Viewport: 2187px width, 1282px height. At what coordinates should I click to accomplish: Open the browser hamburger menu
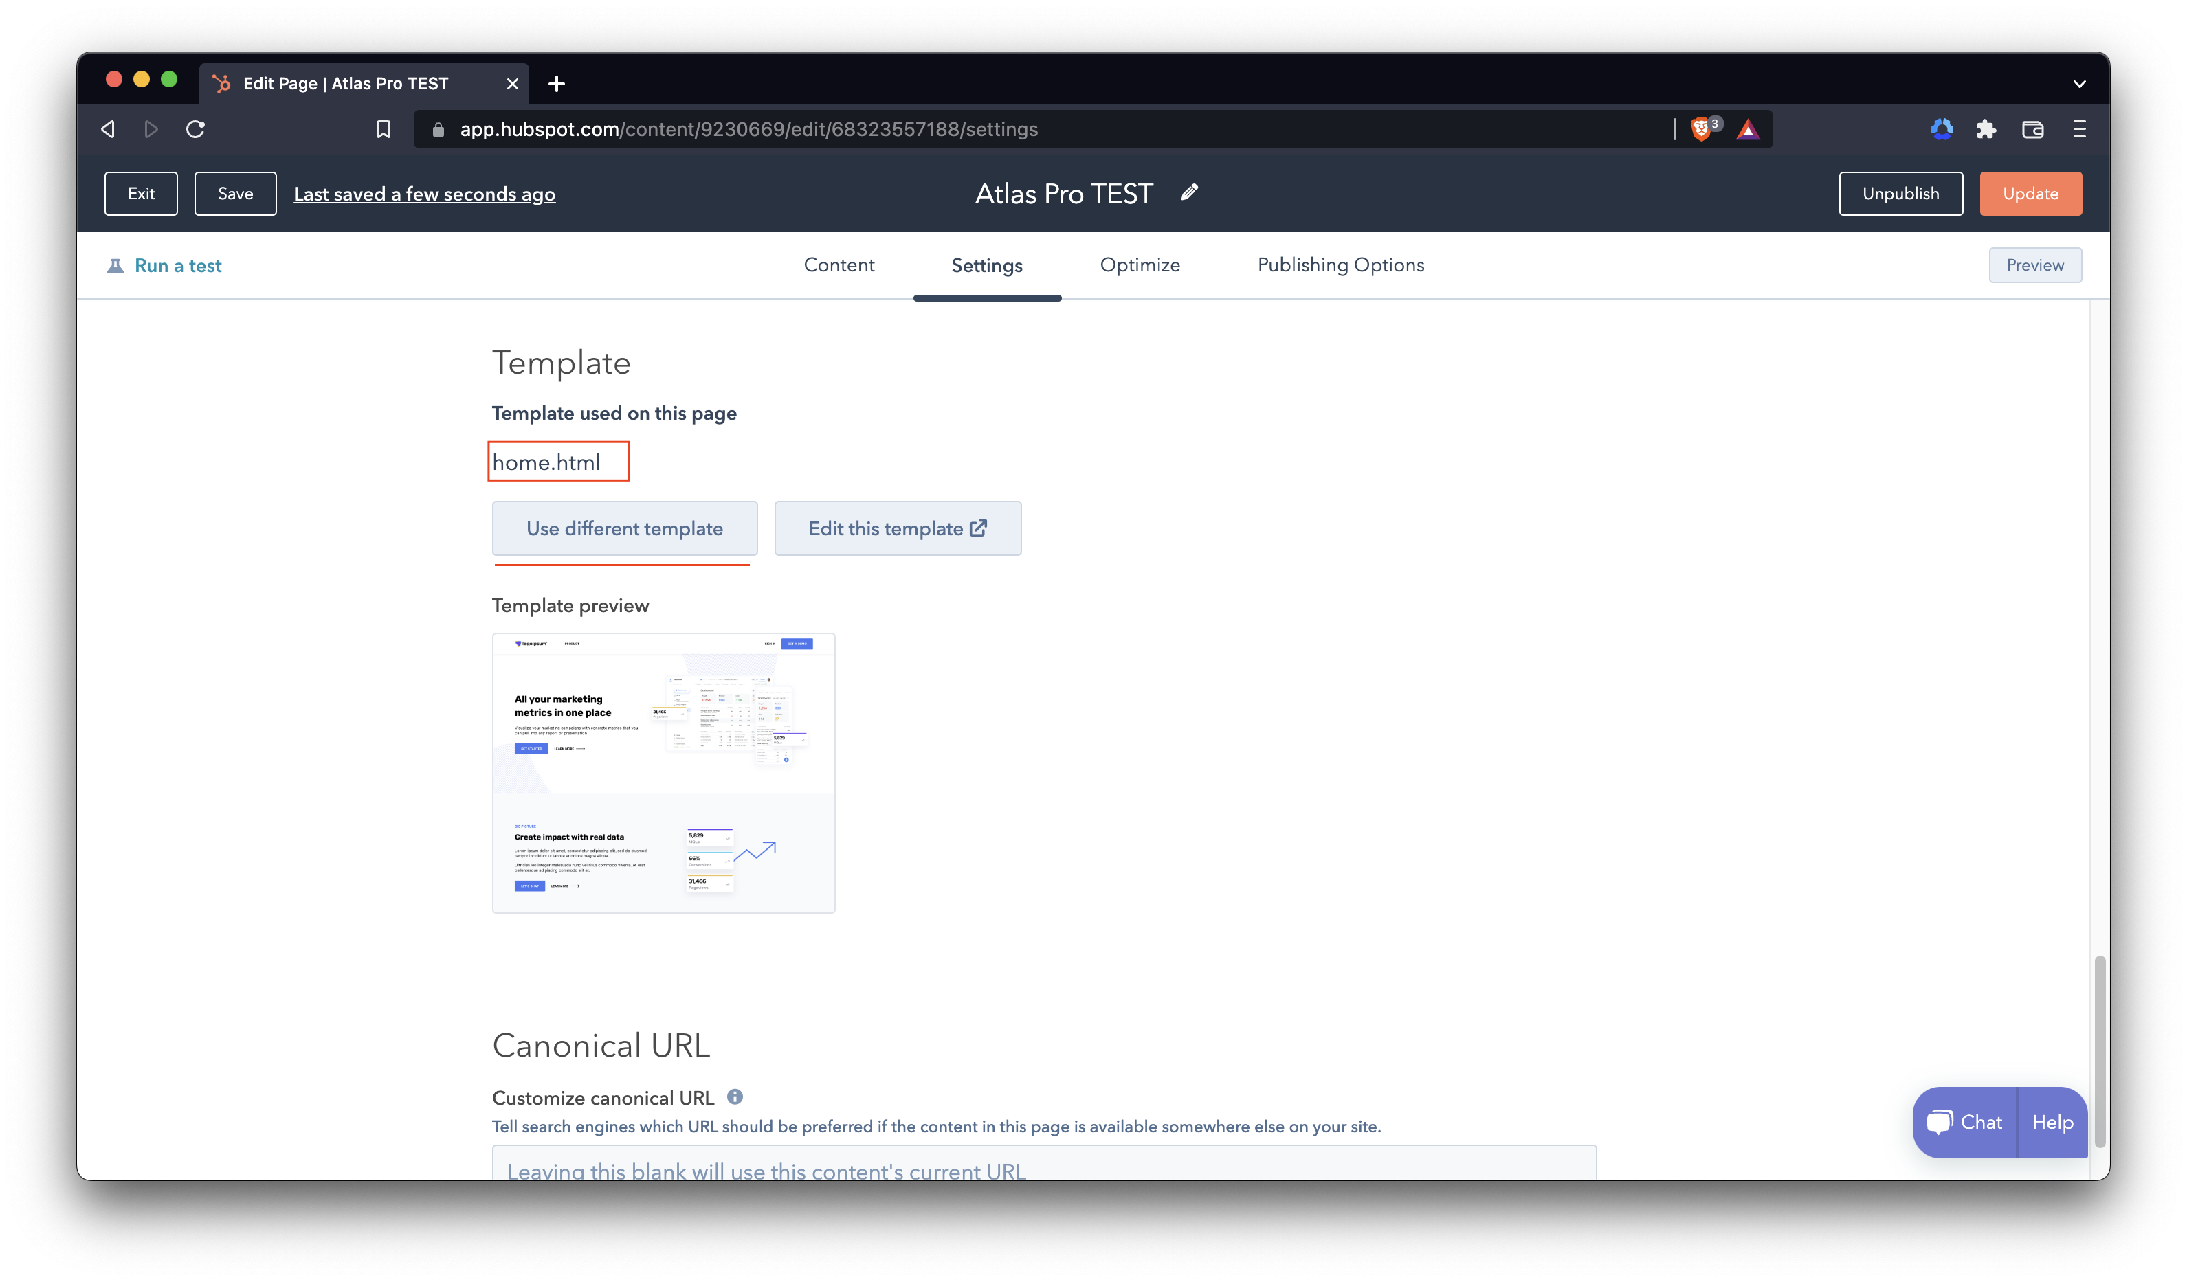[2079, 129]
